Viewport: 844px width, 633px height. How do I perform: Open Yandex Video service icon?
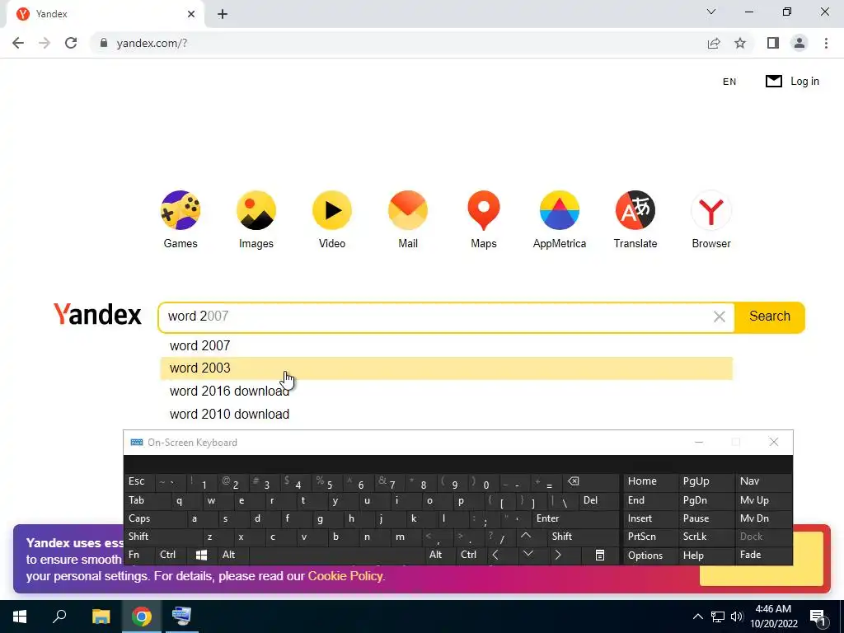(332, 210)
